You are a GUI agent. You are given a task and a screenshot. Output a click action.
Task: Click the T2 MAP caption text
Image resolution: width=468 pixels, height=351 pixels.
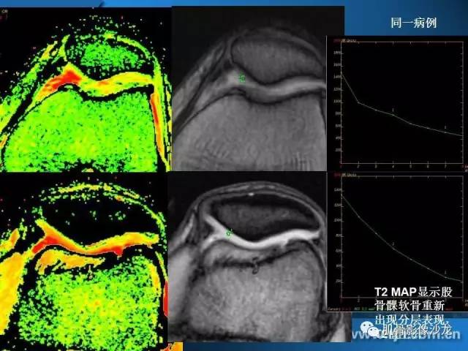click(413, 306)
